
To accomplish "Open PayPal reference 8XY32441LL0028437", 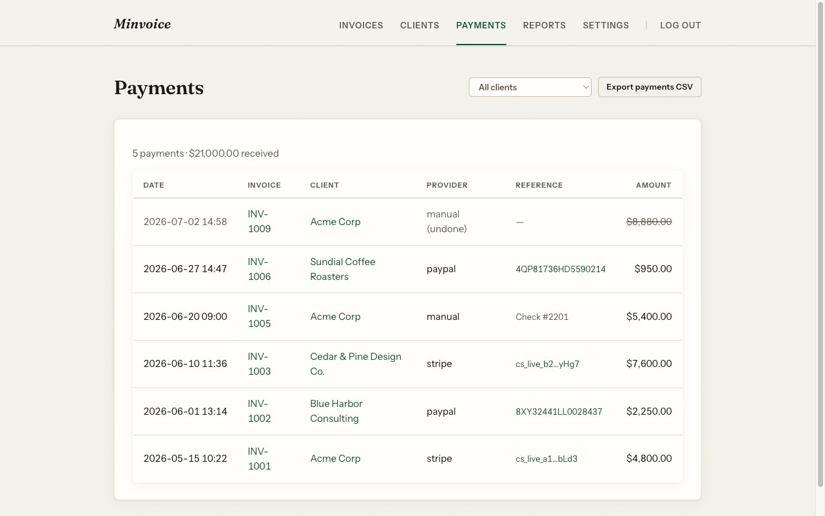I will tap(559, 412).
